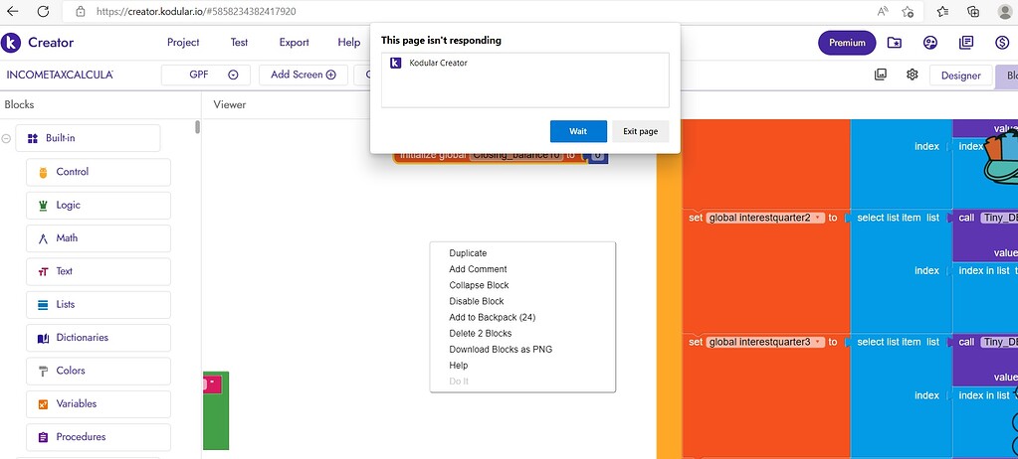Screen dimensions: 1018x459
Task: Click the Lists blocks category icon
Action: point(44,305)
